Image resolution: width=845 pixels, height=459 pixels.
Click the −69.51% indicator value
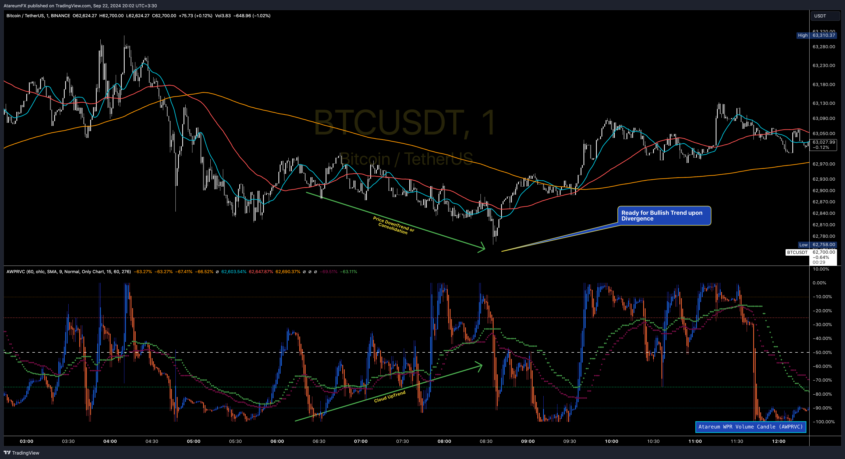point(328,272)
